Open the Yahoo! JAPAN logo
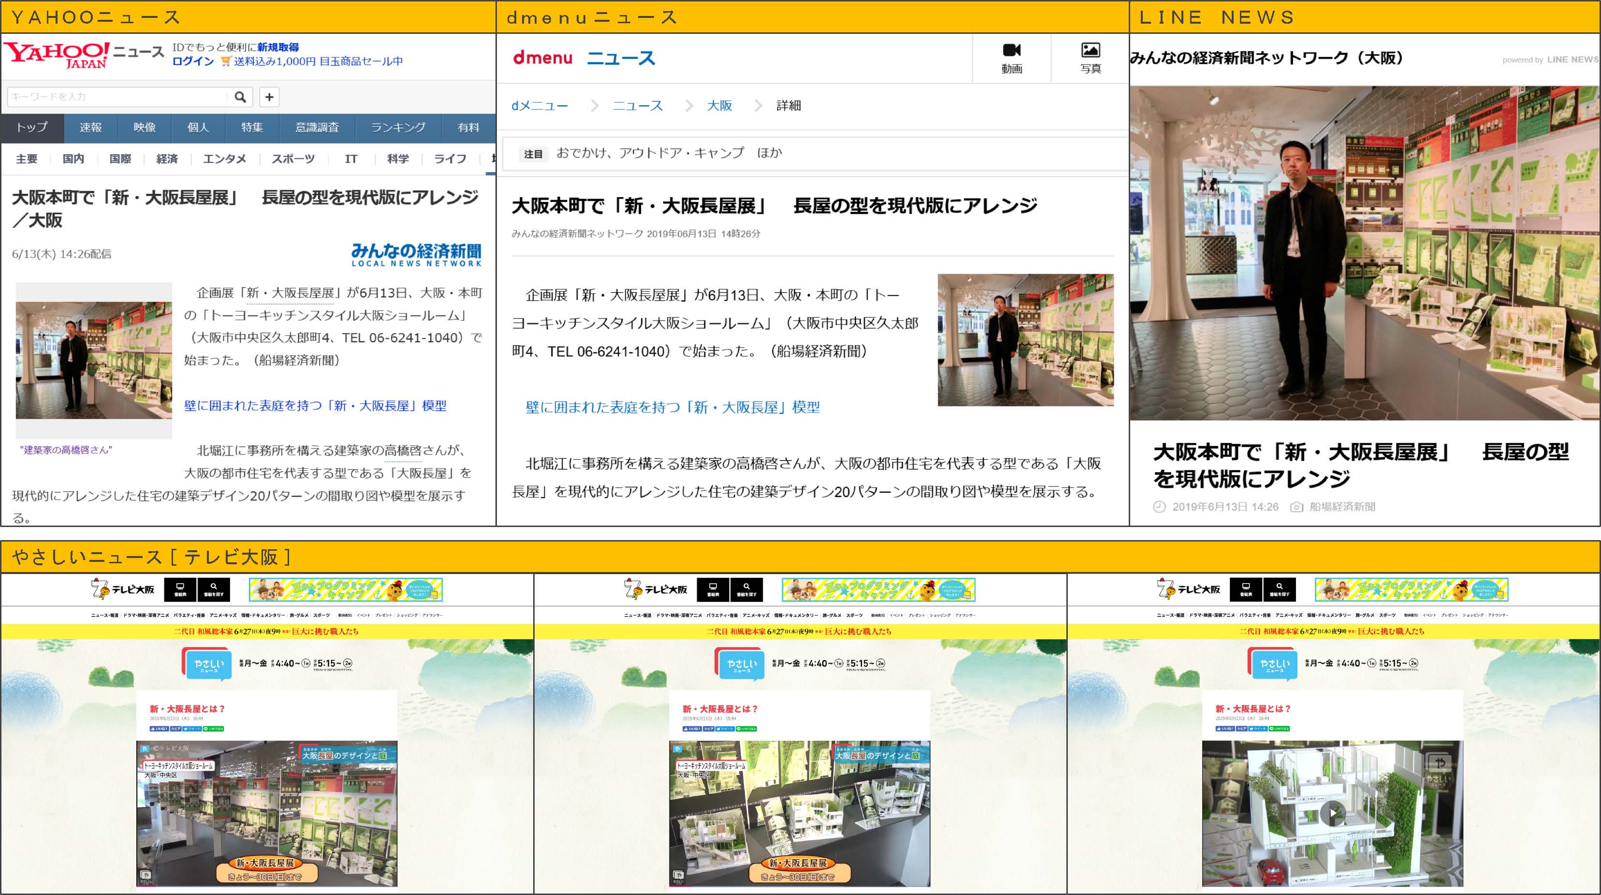This screenshot has height=895, width=1601. point(57,55)
